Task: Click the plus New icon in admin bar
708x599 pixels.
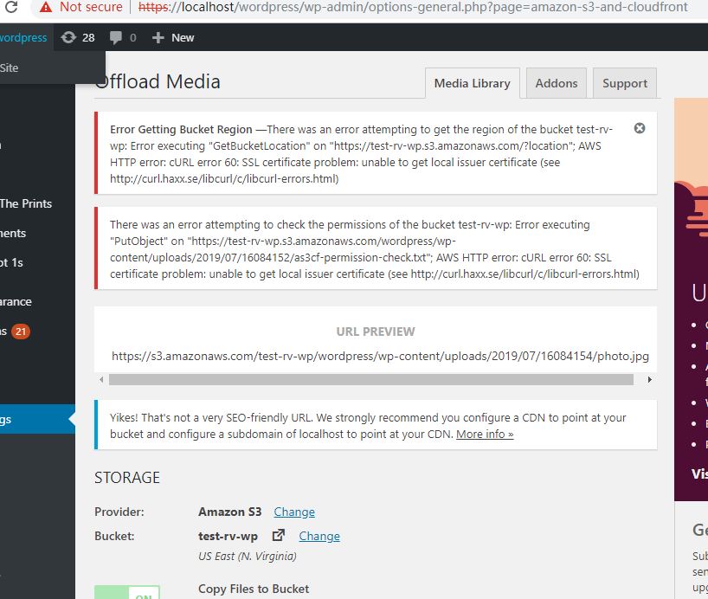Action: 158,37
